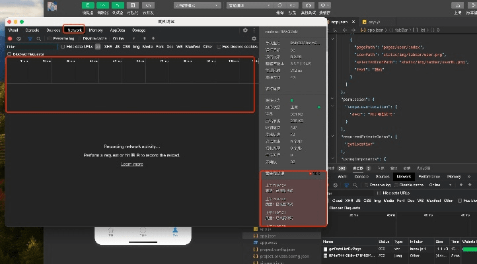Expand overflow tabs chevron after Memory in back panel
Image resolution: width=477 pixels, height=264 pixels.
[470, 177]
